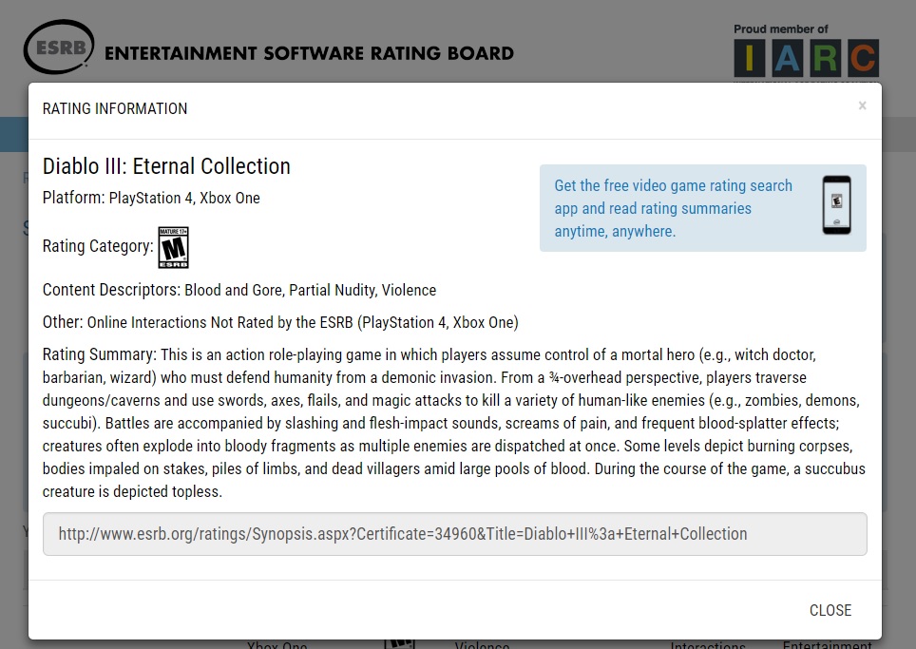916x649 pixels.
Task: Click the ESRB logo in the page header
Action: pyautogui.click(x=59, y=48)
